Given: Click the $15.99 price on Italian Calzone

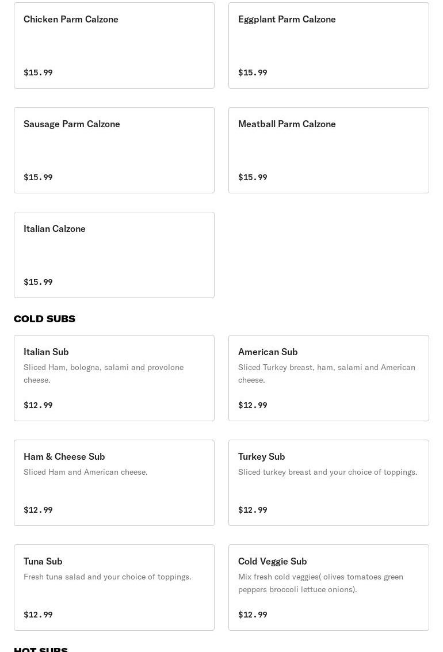Looking at the screenshot, I should (x=38, y=282).
